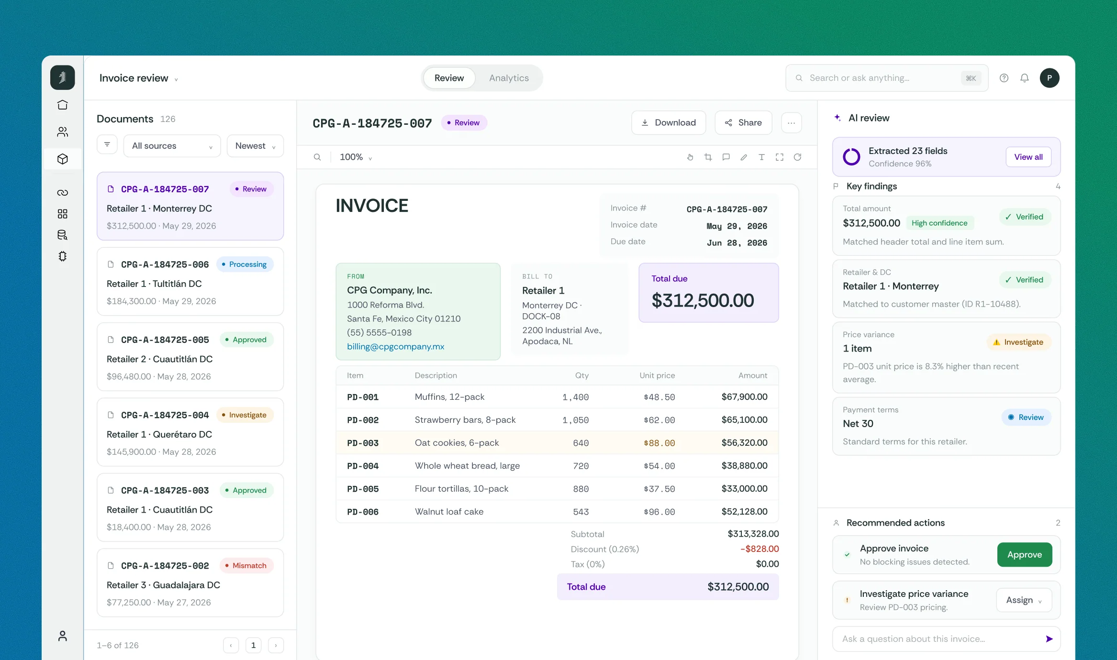This screenshot has height=660, width=1117.
Task: Click the PD-001 Muffins, 12-pack row
Action: [557, 397]
